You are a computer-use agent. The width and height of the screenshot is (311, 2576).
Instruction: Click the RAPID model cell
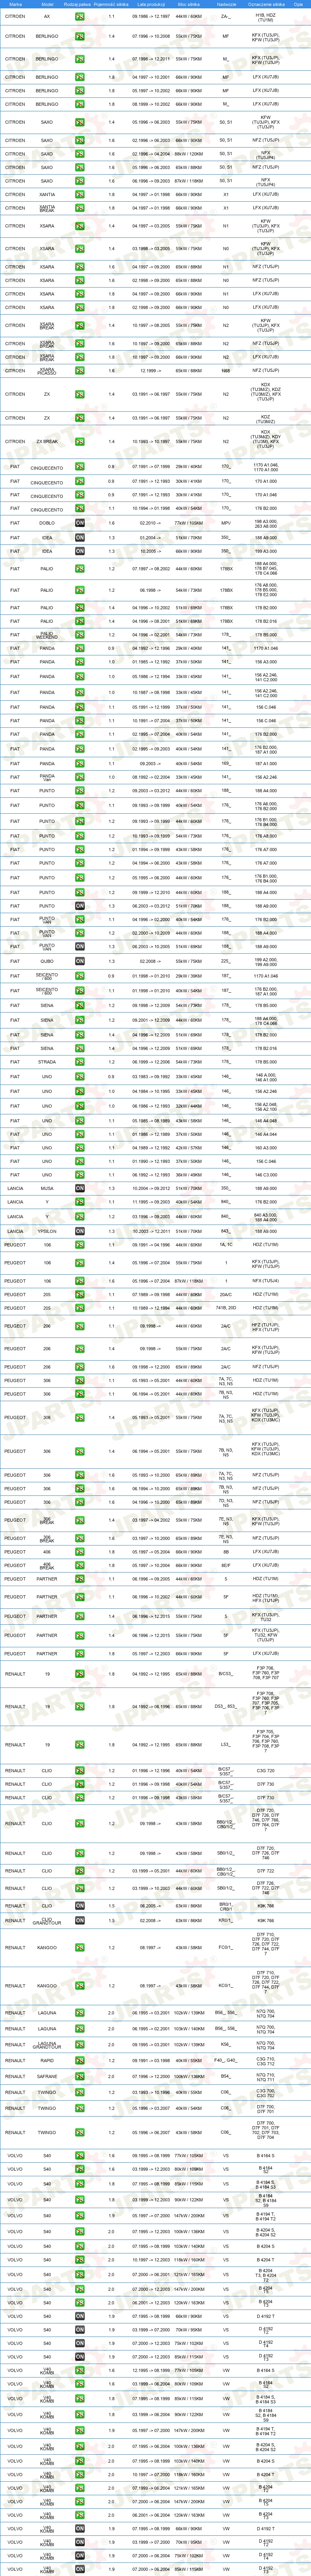point(47,2060)
